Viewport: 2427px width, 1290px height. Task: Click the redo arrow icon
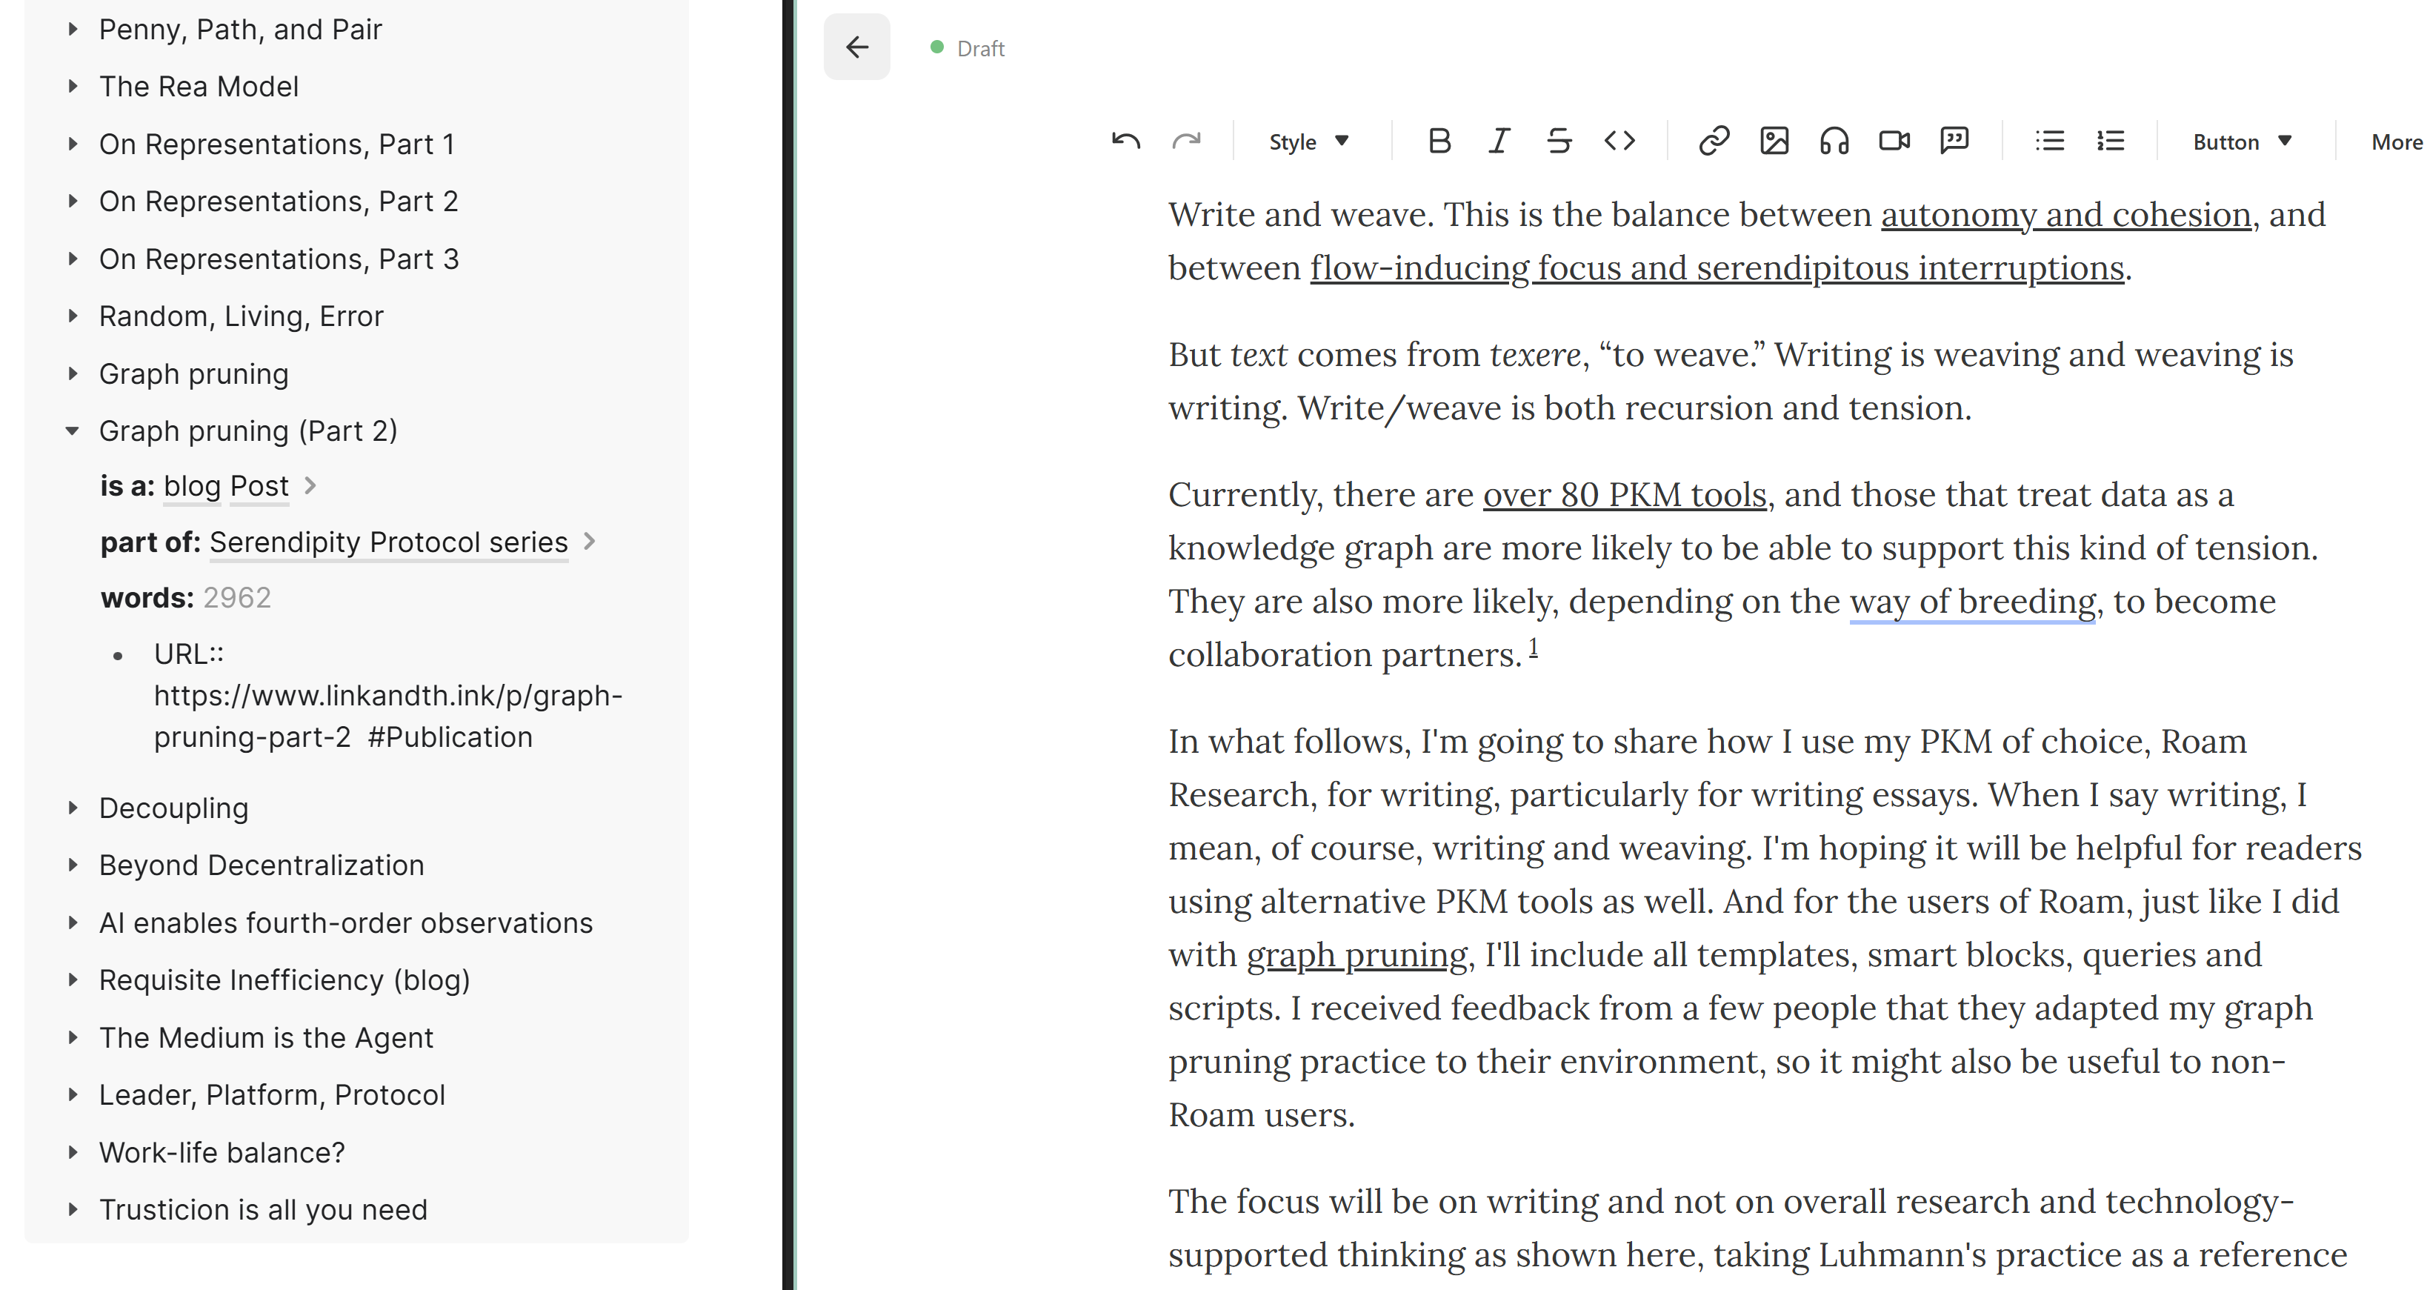1186,142
